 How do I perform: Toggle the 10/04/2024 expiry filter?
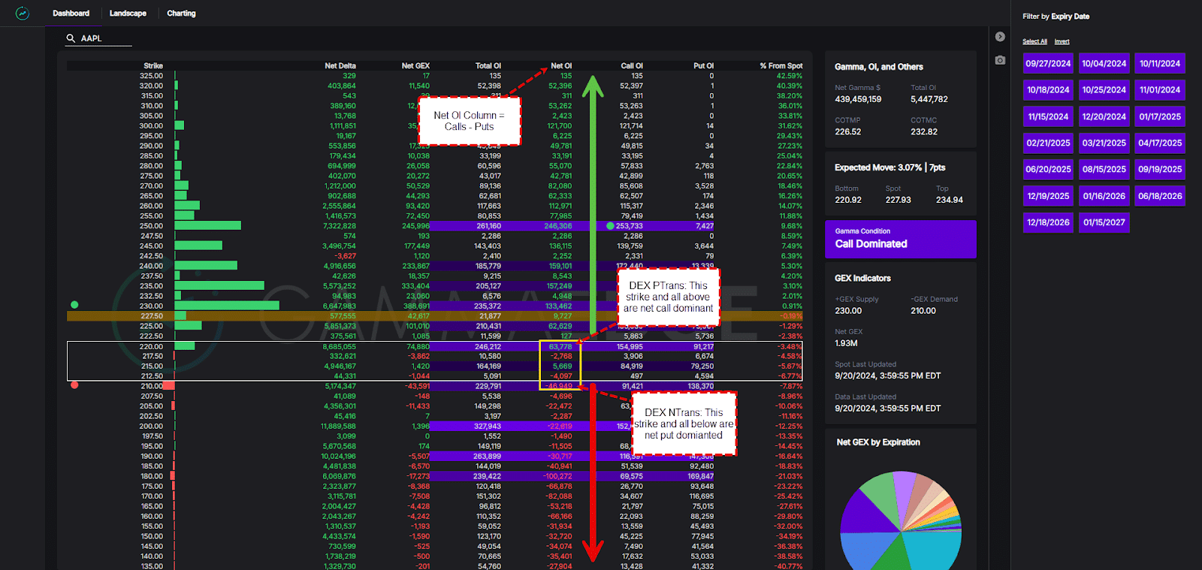point(1104,63)
